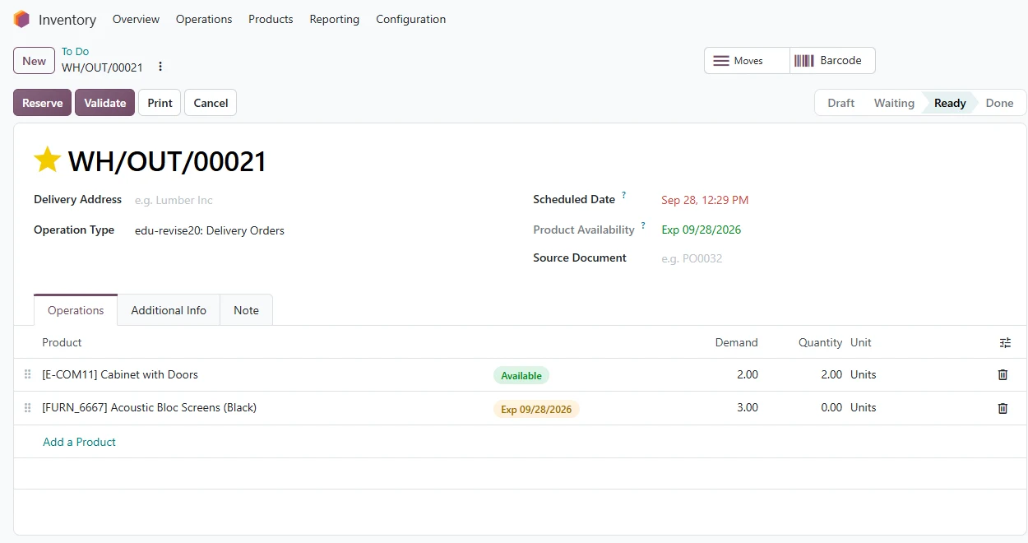Click the Scheduled Date value
1028x543 pixels.
click(705, 200)
